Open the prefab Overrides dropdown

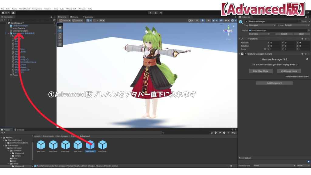[259, 34]
